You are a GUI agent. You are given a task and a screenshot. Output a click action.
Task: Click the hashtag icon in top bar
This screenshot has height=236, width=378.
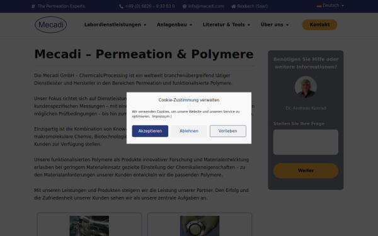coord(33,6)
